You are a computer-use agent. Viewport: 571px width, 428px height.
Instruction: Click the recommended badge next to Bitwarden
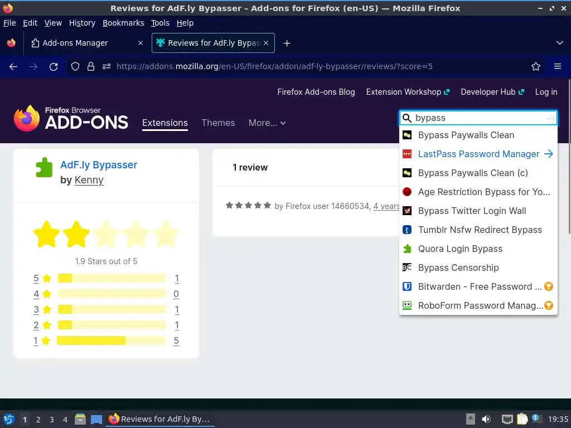pos(549,286)
